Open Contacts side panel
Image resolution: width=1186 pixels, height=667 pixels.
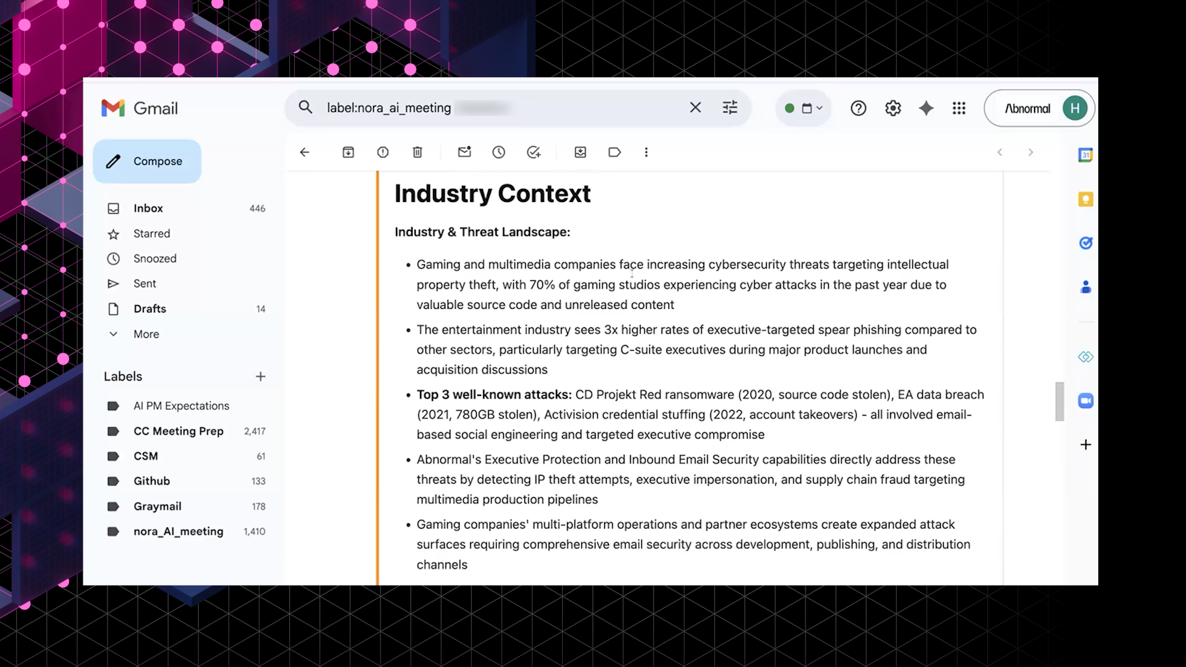tap(1085, 287)
